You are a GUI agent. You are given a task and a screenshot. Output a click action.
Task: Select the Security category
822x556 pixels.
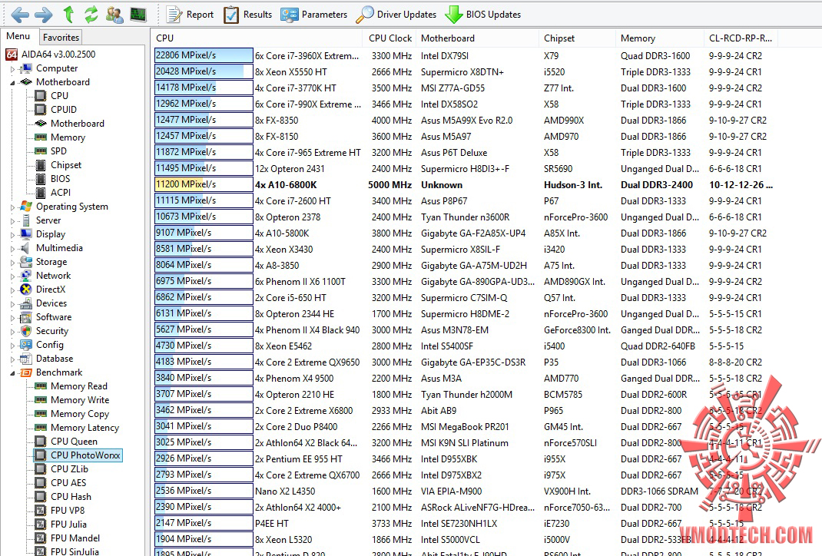(52, 331)
